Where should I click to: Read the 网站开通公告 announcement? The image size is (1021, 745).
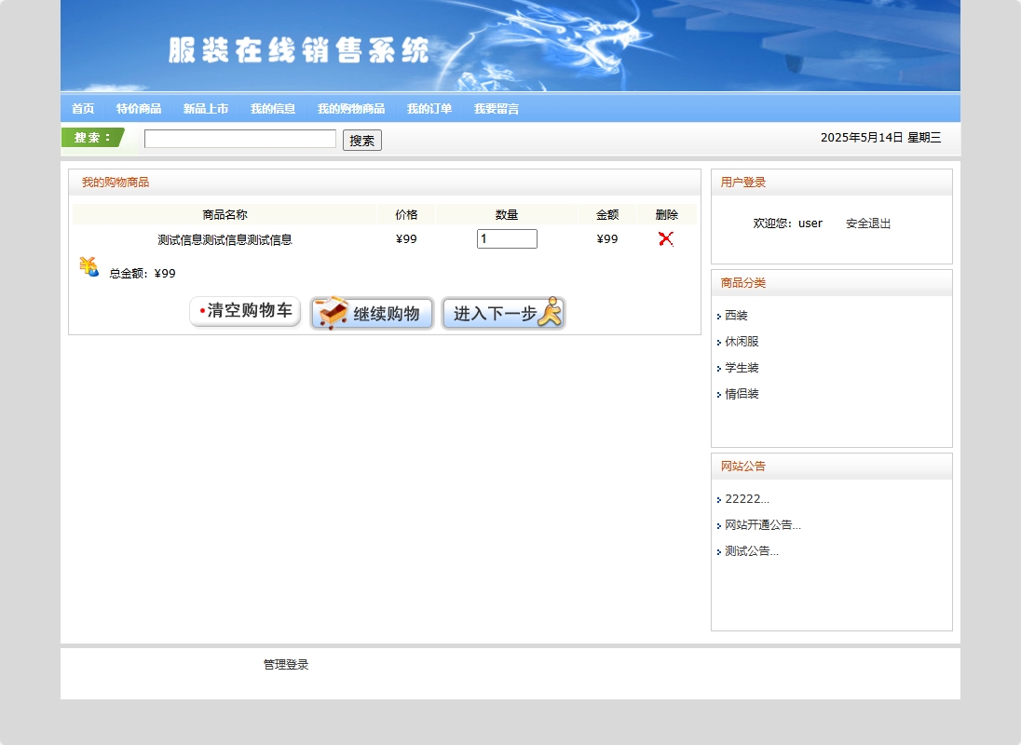coord(763,525)
